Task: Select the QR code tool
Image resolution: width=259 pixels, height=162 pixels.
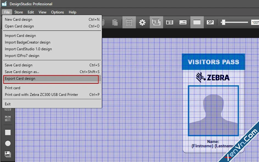Action: click(x=8, y=118)
